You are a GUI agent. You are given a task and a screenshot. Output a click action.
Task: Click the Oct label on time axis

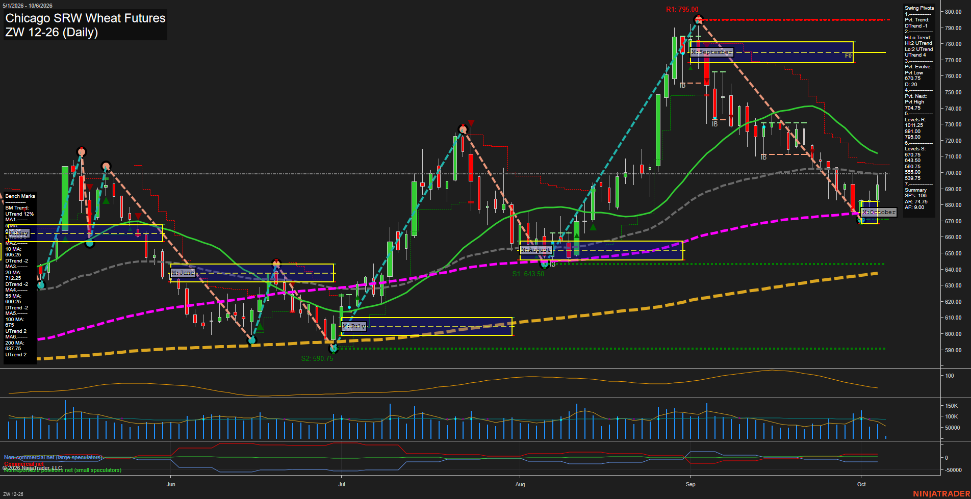[861, 484]
